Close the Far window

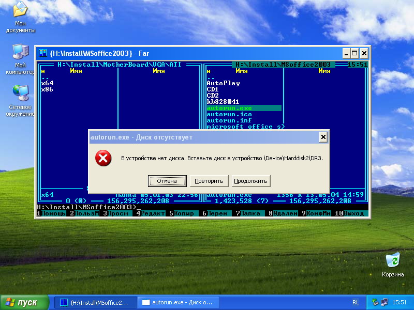coord(364,54)
